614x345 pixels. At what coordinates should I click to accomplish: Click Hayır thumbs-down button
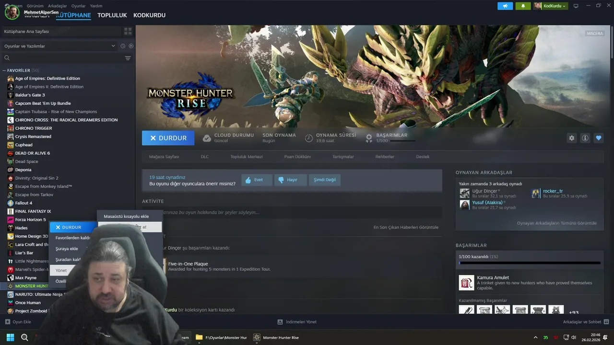(x=290, y=180)
